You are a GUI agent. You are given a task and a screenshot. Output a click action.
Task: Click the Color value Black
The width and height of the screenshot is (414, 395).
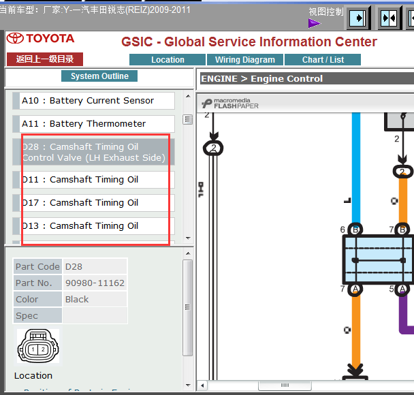[x=95, y=300]
